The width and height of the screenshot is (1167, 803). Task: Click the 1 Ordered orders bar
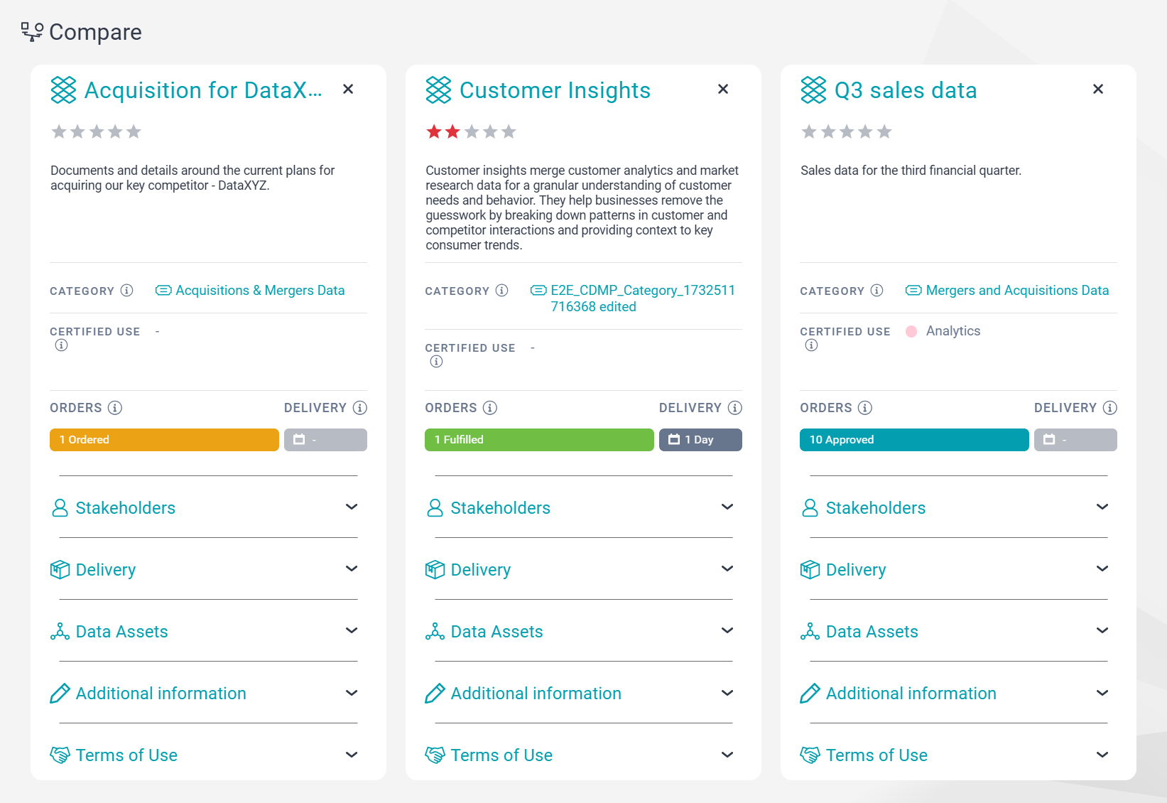(x=164, y=440)
